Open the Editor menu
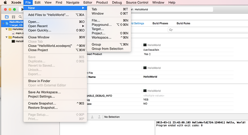This screenshot has height=135, width=248. [x=87, y=2]
